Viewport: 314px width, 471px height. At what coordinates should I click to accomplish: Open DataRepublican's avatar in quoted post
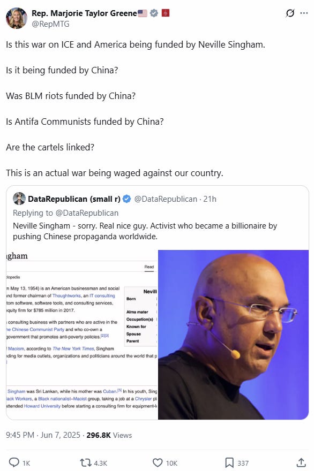(19, 199)
